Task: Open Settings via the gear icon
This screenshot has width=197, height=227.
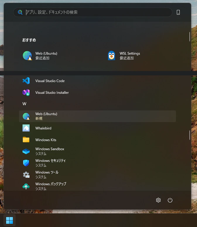Action: click(x=158, y=200)
